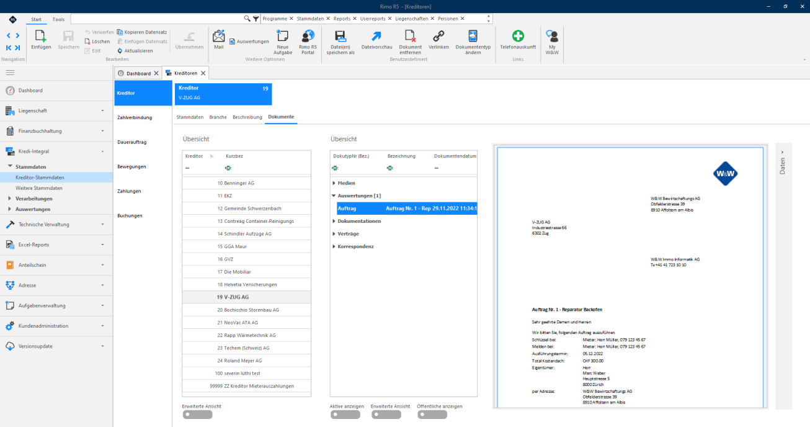Switch to the Dashboard tab

coord(138,73)
